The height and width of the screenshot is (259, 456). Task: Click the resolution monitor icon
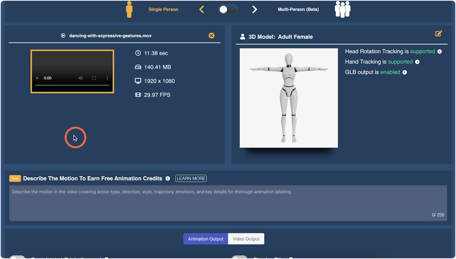[138, 81]
